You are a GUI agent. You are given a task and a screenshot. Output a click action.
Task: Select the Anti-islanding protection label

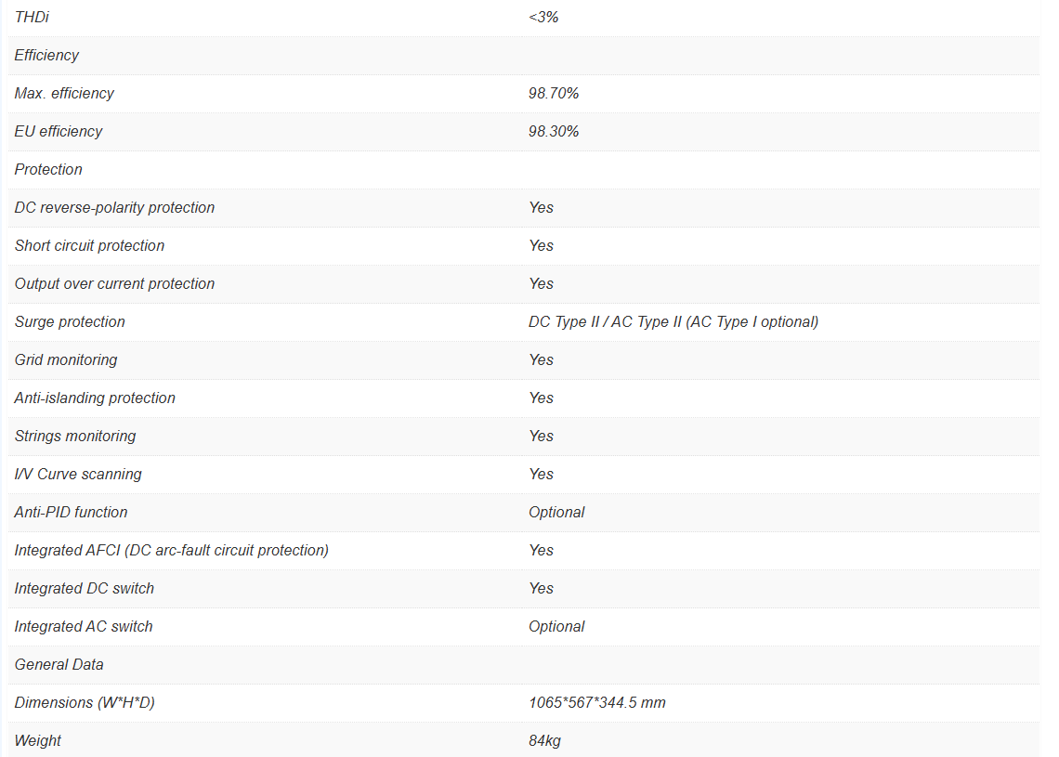pyautogui.click(x=95, y=398)
